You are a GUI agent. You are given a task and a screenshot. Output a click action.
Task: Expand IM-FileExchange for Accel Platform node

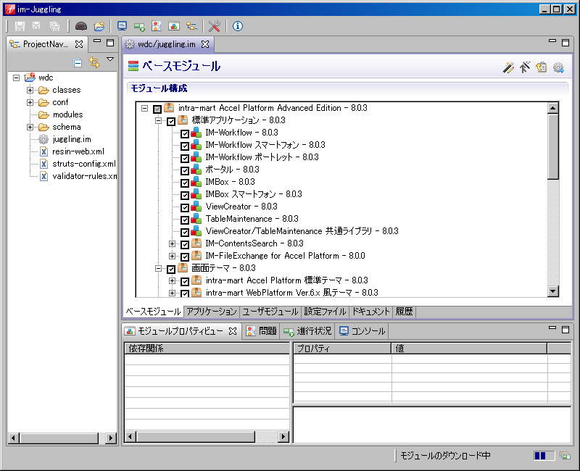[172, 256]
